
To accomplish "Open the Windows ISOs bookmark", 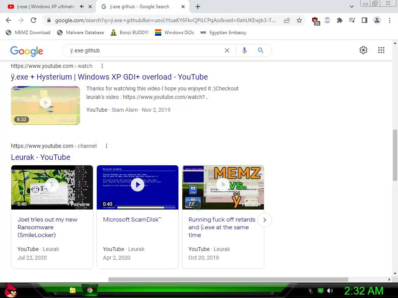I will tap(175, 33).
